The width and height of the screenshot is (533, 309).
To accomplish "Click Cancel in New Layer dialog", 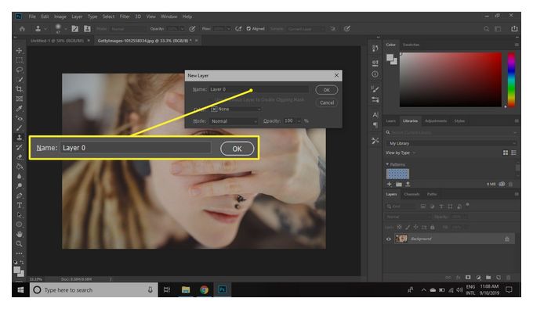I will click(327, 102).
